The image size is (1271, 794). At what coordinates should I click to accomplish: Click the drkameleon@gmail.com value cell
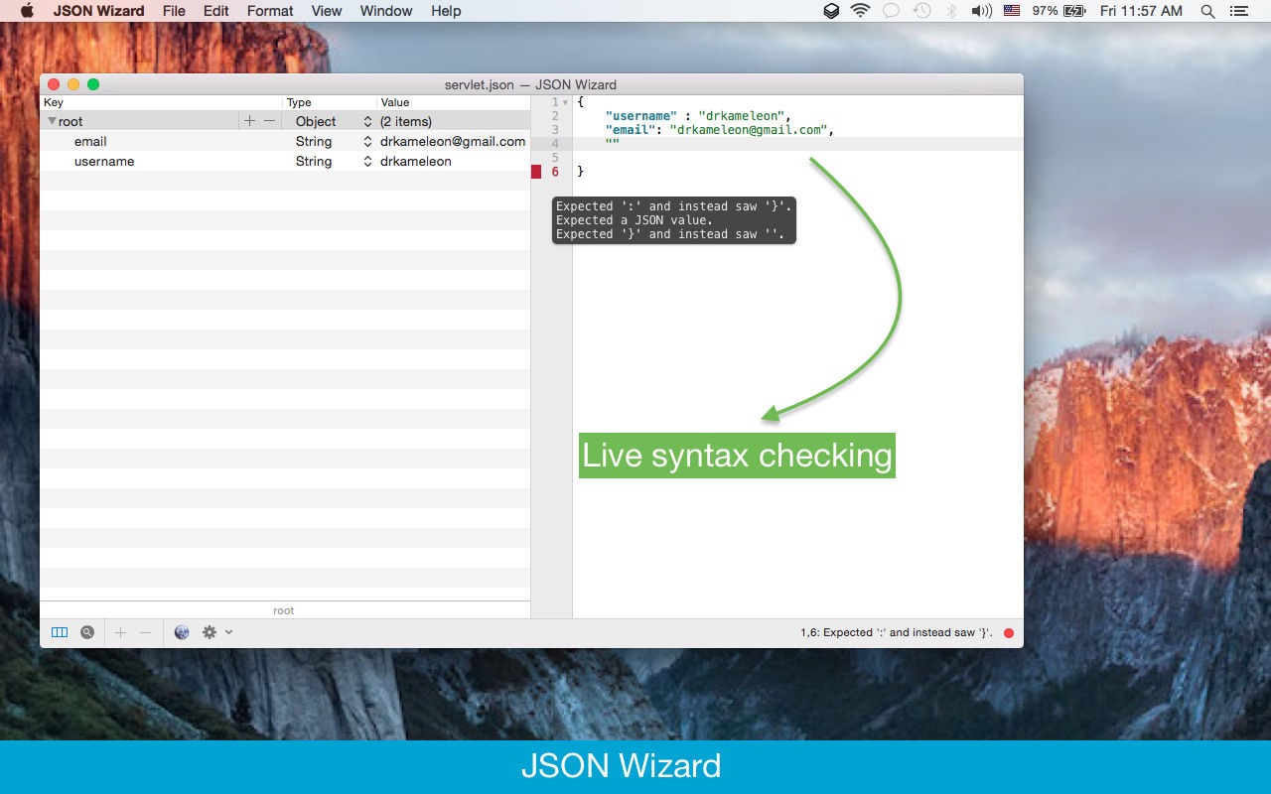(453, 141)
